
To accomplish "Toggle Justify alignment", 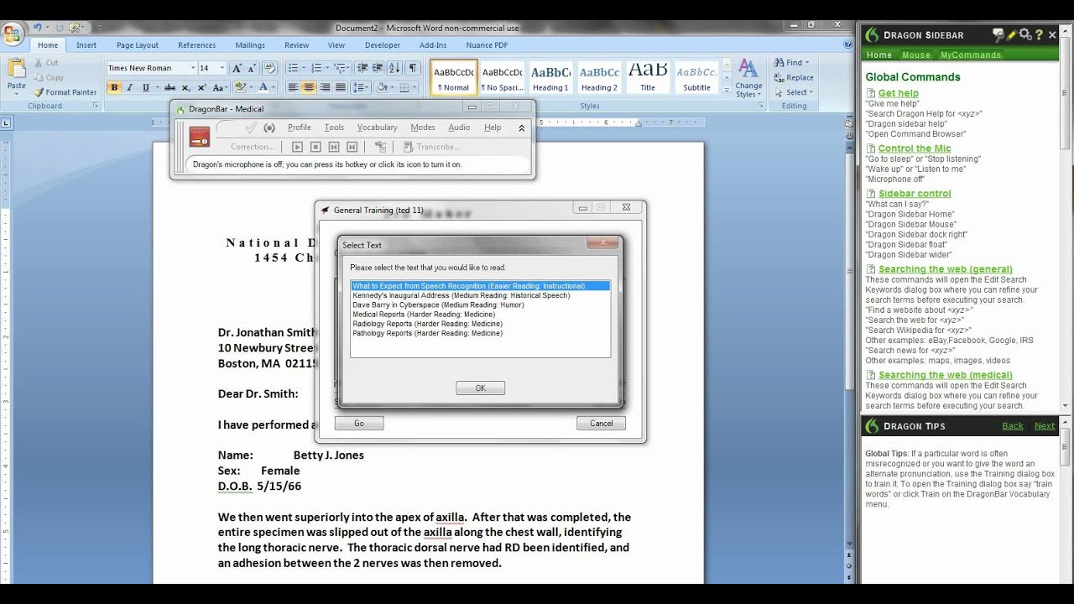I will [340, 87].
